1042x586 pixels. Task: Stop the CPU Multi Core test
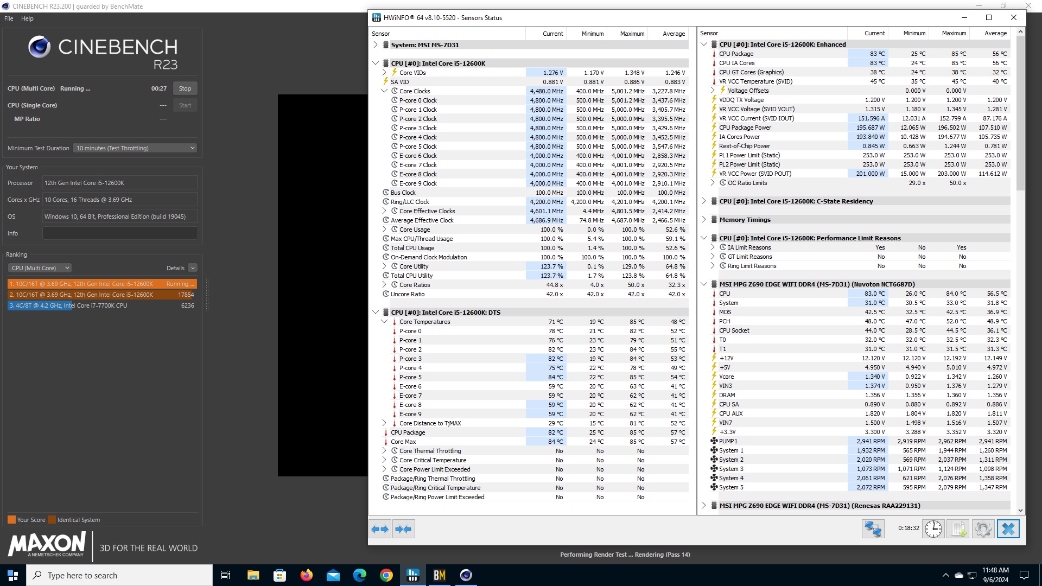tap(185, 88)
